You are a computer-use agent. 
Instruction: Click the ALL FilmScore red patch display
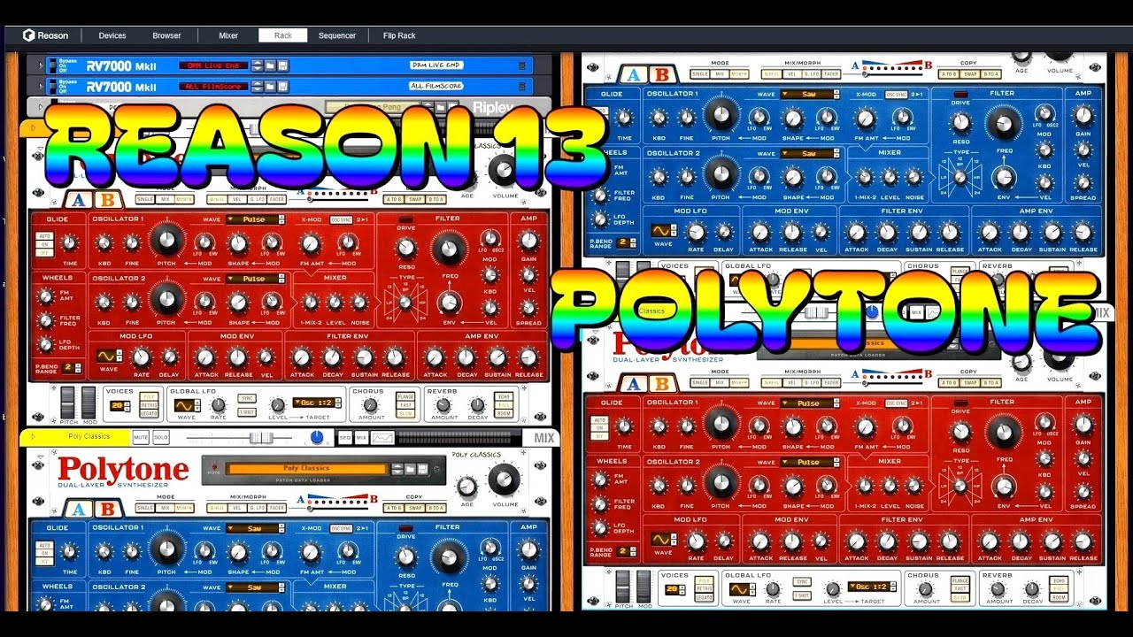pyautogui.click(x=213, y=87)
